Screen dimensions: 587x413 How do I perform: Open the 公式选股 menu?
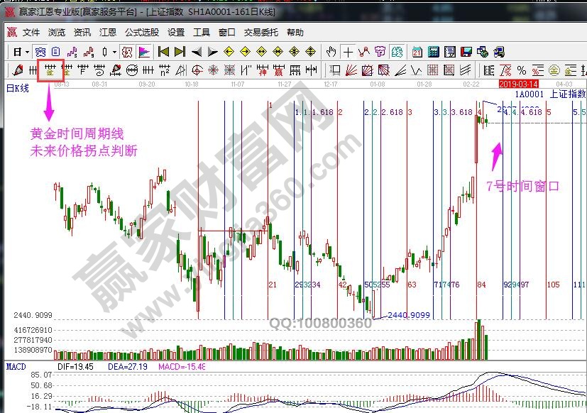pos(142,33)
